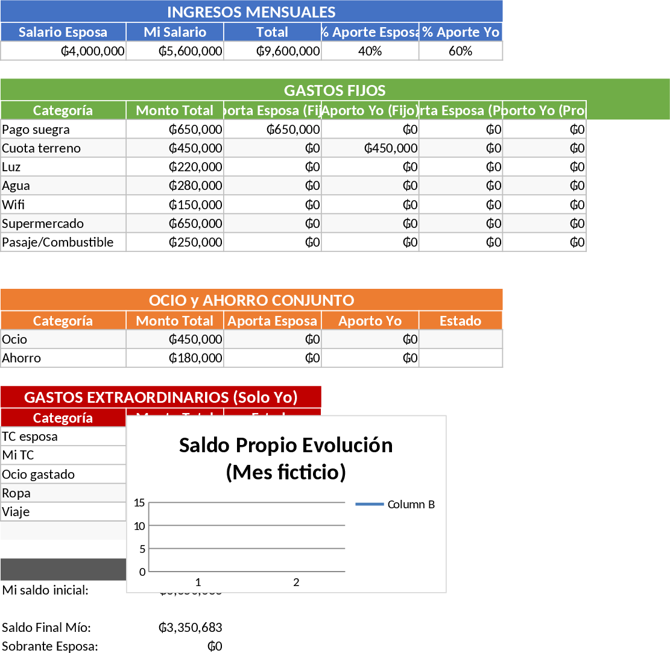Viewport: 670px width, 653px height.
Task: Click the GASTOS FIJOS green header
Action: pyautogui.click(x=335, y=90)
